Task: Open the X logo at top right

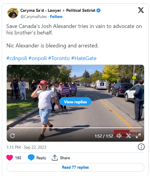Action: point(141,10)
